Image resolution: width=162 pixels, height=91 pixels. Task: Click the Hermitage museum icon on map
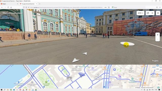(69, 78)
